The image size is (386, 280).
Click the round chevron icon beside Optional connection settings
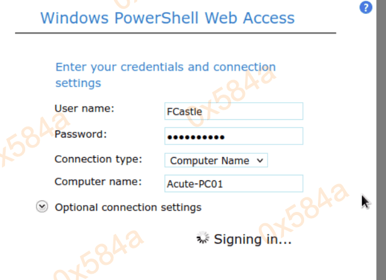[42, 207]
